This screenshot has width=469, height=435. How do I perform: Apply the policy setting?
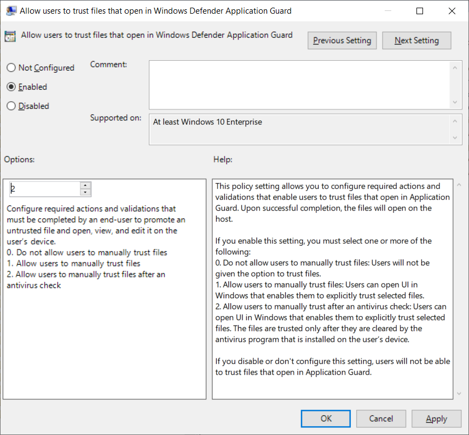(436, 419)
